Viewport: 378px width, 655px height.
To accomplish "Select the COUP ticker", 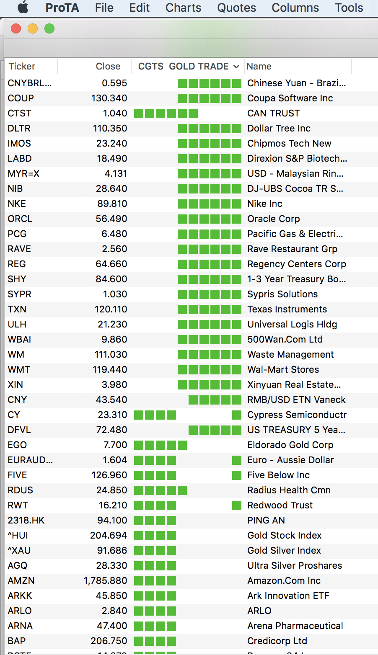I will click(21, 98).
